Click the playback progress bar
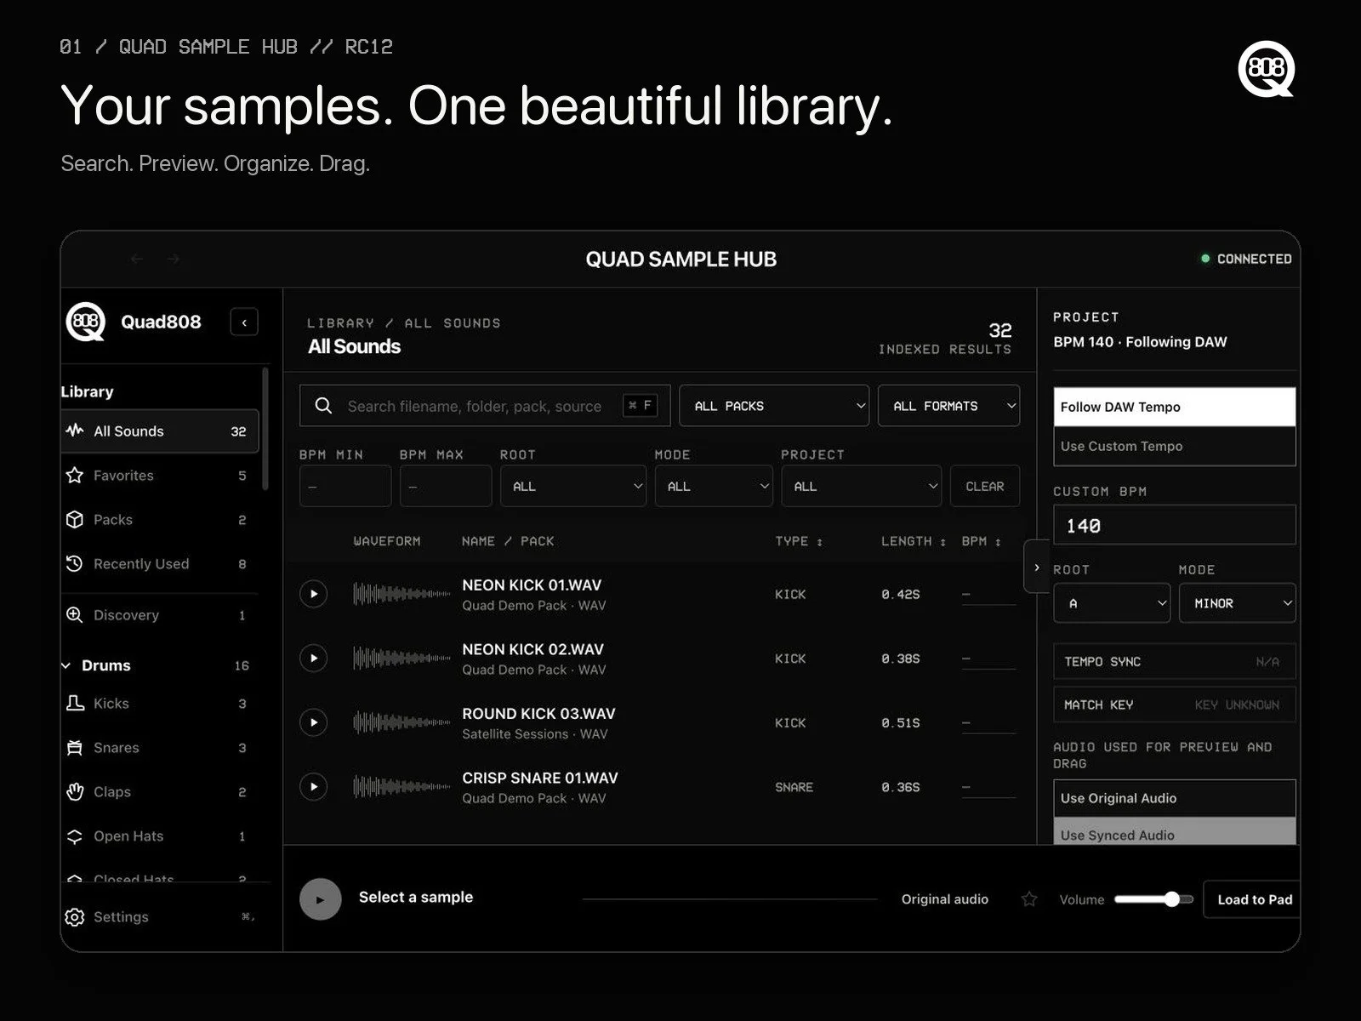 [x=730, y=899]
